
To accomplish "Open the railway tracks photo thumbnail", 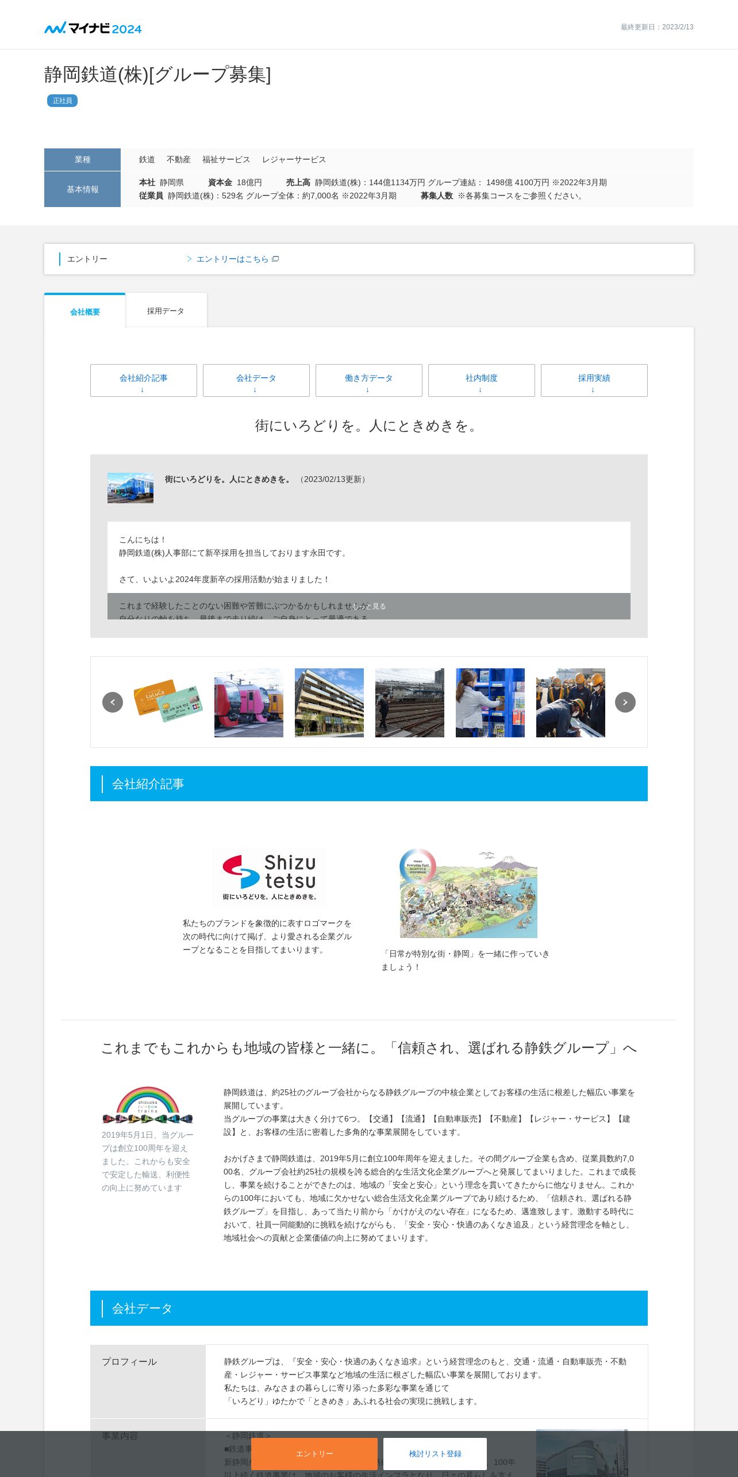I will click(410, 703).
